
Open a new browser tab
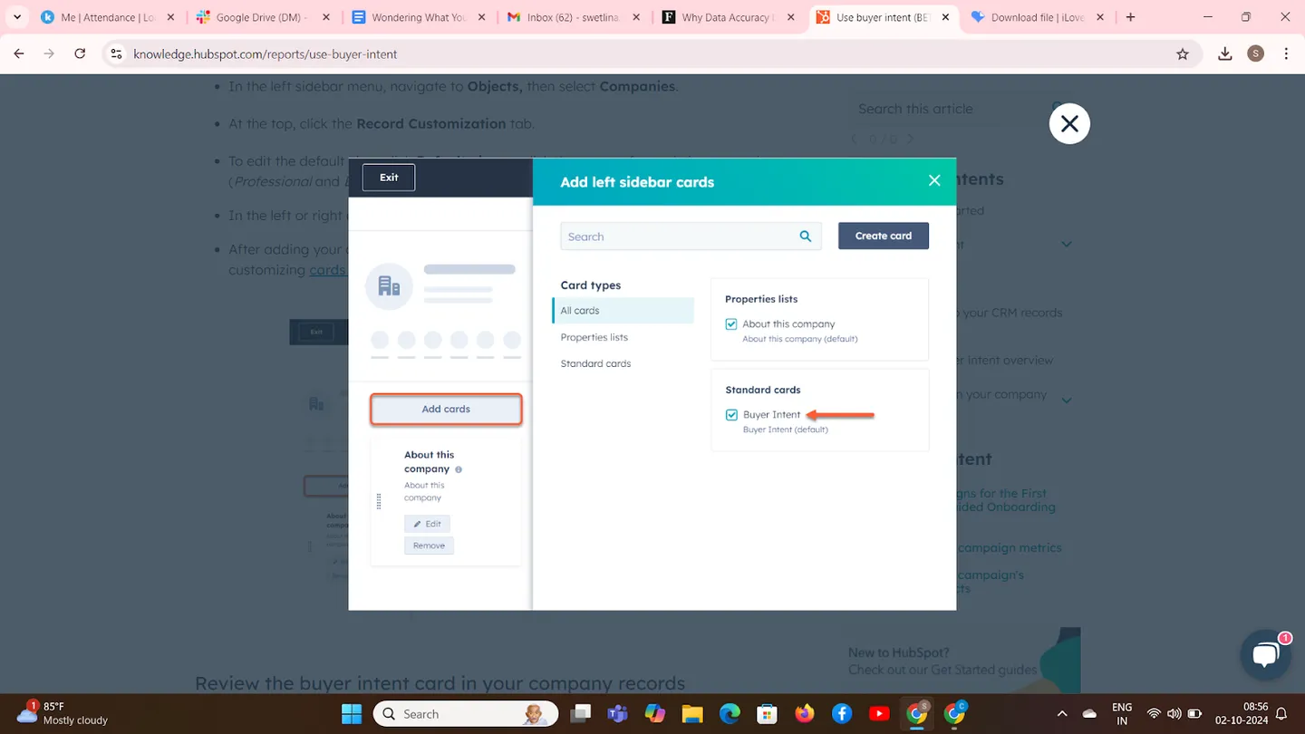[x=1130, y=17]
